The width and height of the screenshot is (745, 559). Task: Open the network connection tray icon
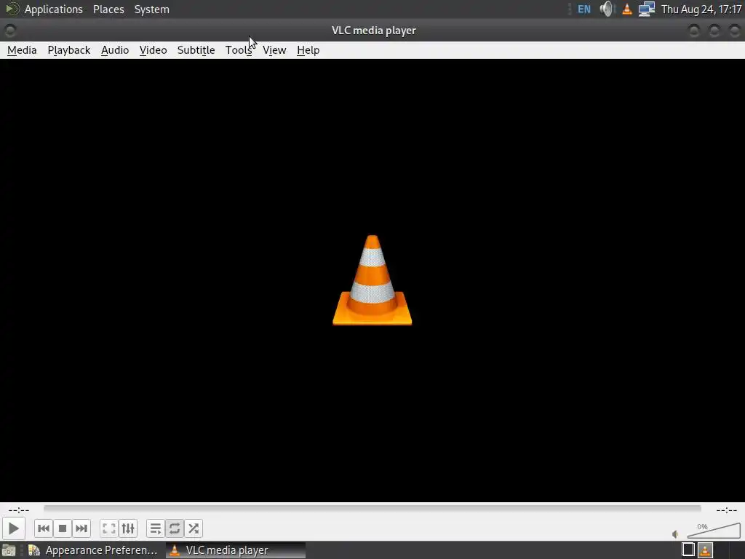tap(647, 9)
